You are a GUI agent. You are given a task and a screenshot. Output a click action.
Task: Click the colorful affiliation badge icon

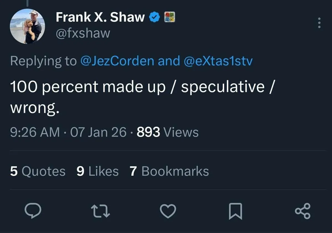coord(169,17)
